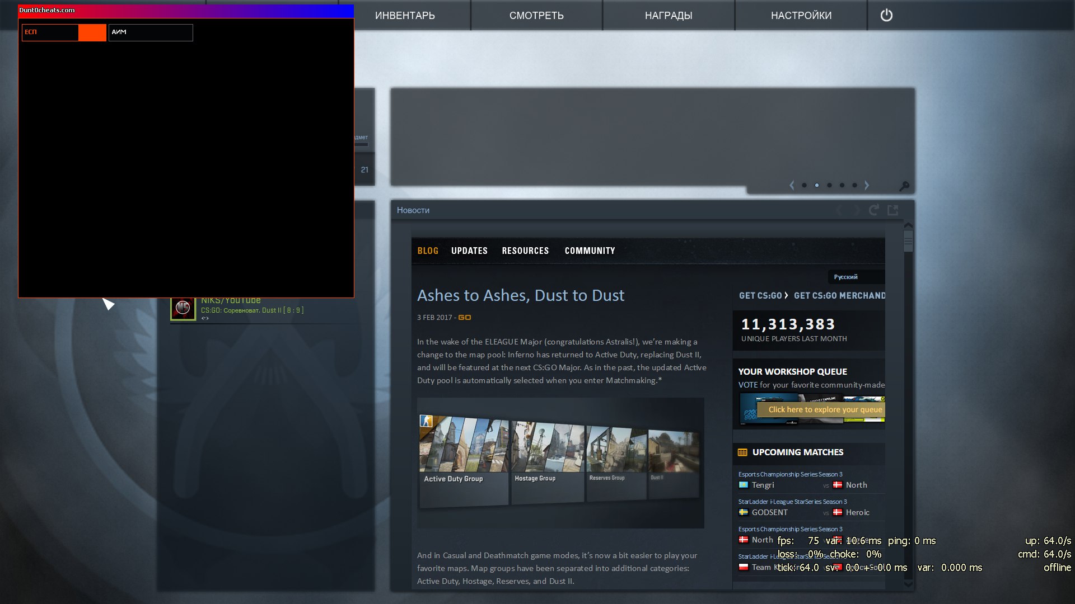Viewport: 1075px width, 604px height.
Task: Click the news panel scrollbar thumb
Action: click(x=908, y=242)
